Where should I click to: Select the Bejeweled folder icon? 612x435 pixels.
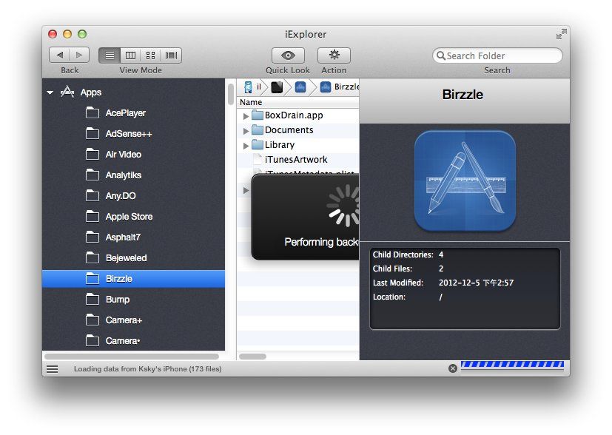click(93, 258)
